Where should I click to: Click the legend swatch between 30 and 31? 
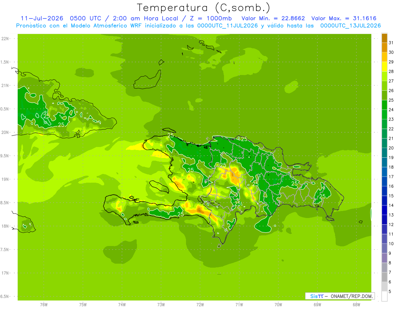(384, 47)
